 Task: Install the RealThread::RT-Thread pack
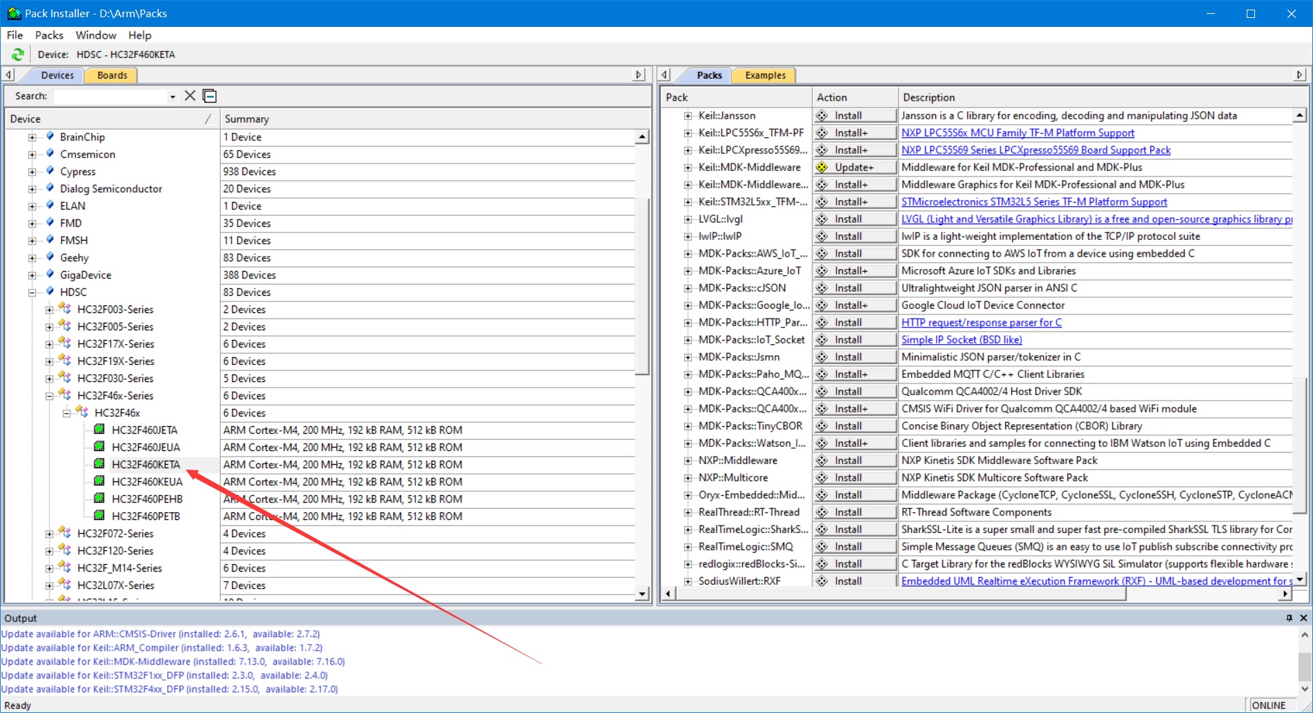point(855,512)
